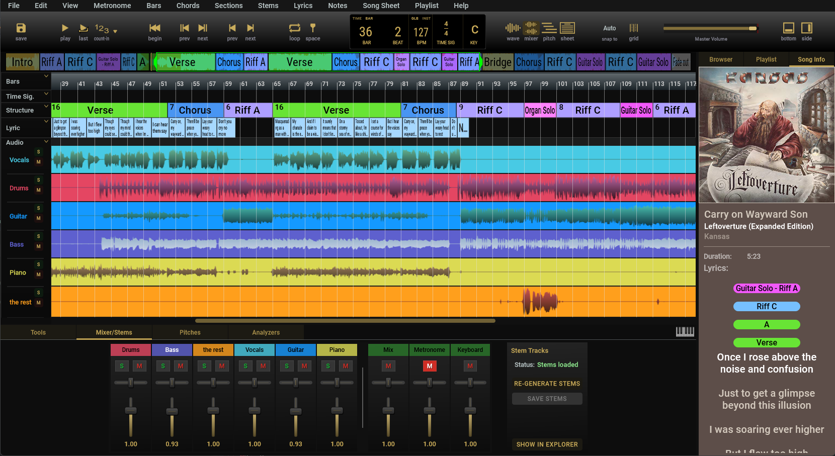This screenshot has height=456, width=835.
Task: Solo the Drums track in timeline
Action: click(x=38, y=180)
